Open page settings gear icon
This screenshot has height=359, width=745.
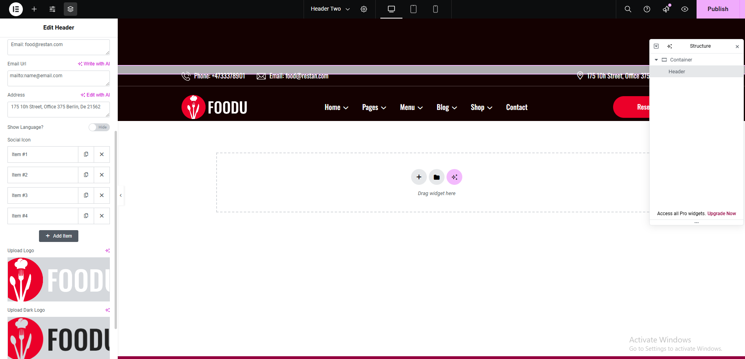(x=364, y=9)
